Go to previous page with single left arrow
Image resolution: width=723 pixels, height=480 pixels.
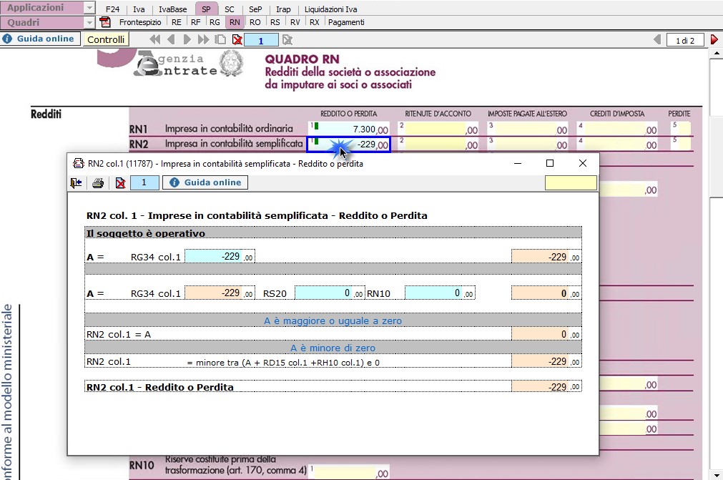point(171,40)
